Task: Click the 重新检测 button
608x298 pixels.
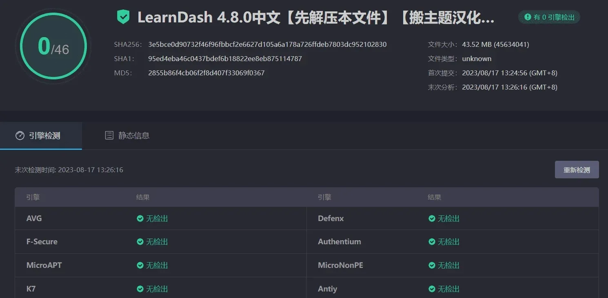Action: 577,170
